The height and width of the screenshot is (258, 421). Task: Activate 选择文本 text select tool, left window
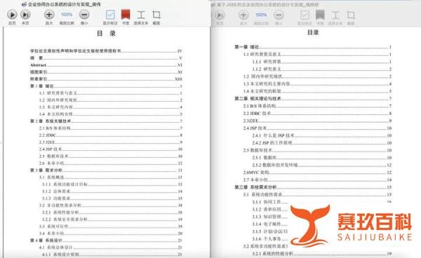141,15
